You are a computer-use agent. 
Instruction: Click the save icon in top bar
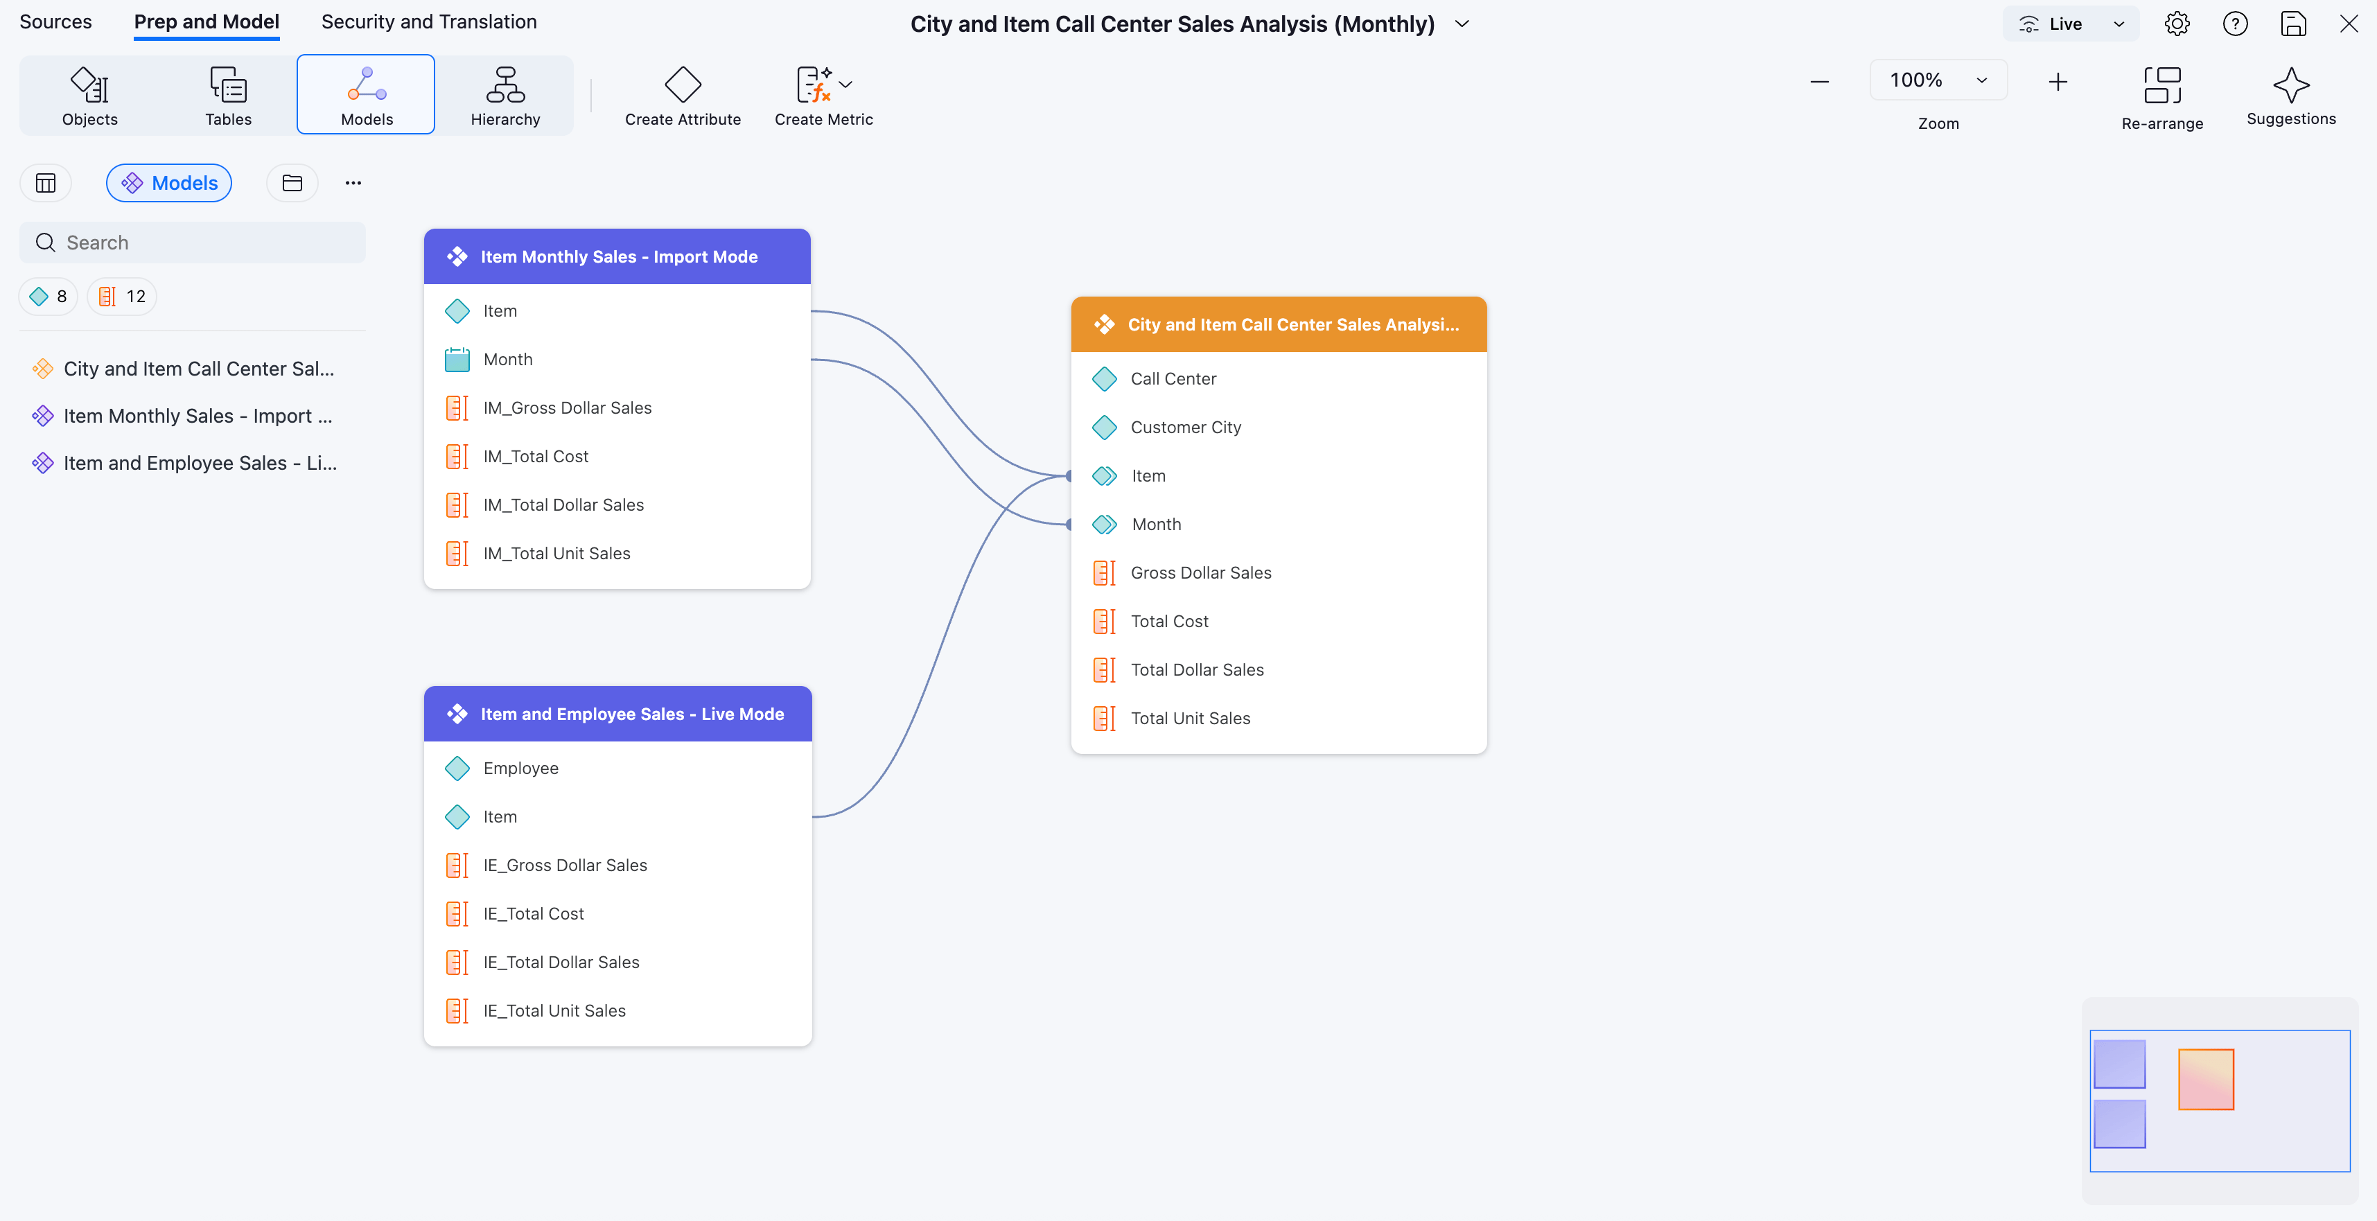coord(2293,24)
